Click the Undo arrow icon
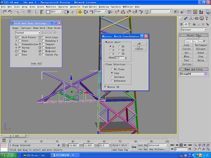 tap(5, 12)
